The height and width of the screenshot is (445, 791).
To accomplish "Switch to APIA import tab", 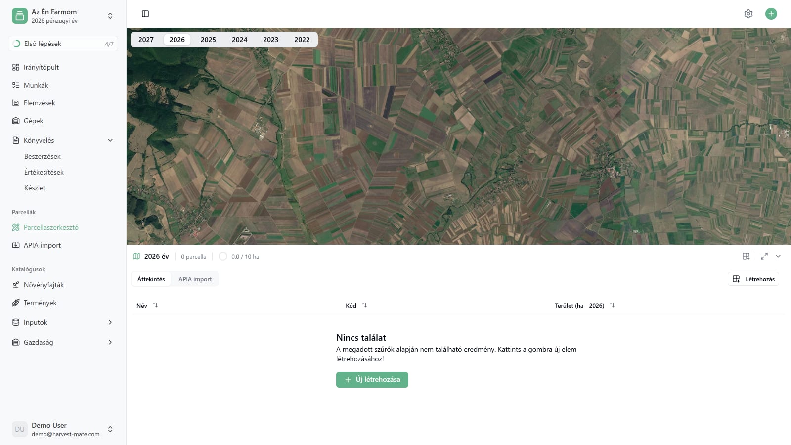I will 195,279.
